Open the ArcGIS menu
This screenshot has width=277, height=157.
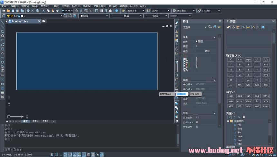[x=134, y=6]
